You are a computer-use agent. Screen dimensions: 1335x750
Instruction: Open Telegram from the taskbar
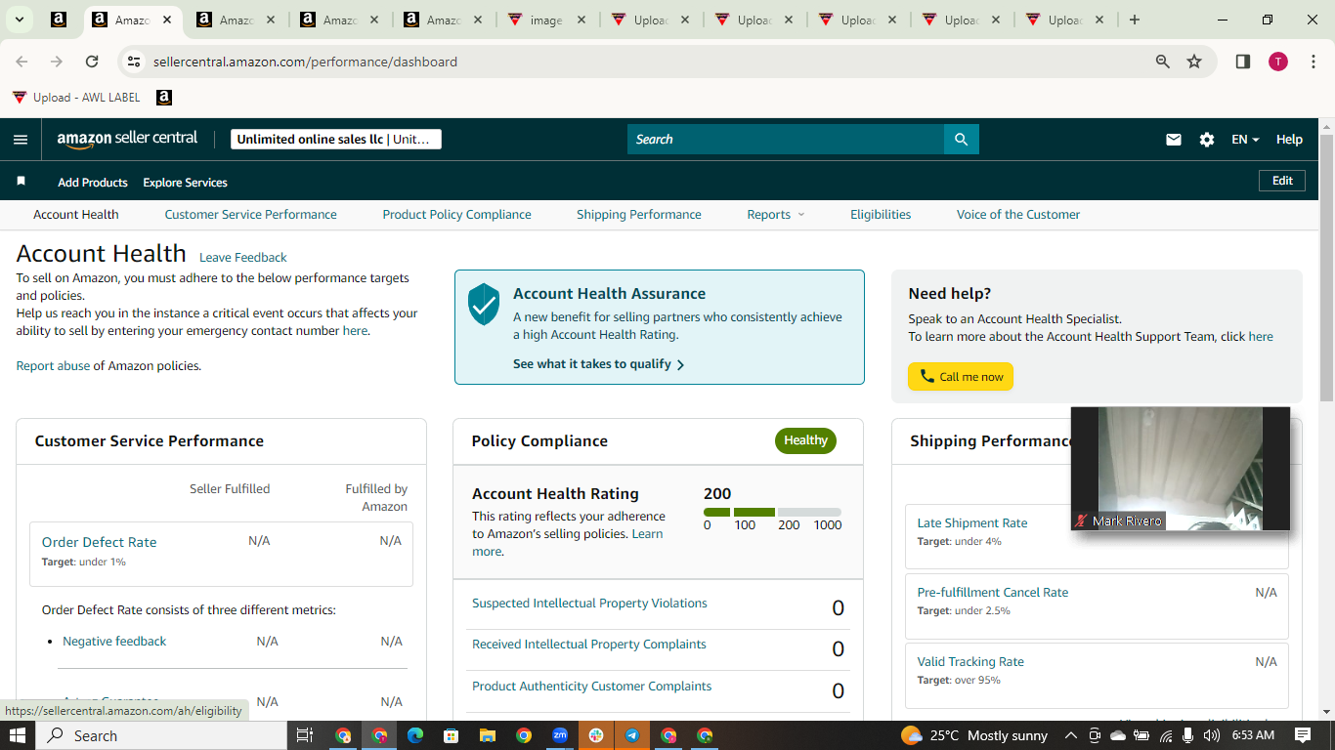click(632, 735)
